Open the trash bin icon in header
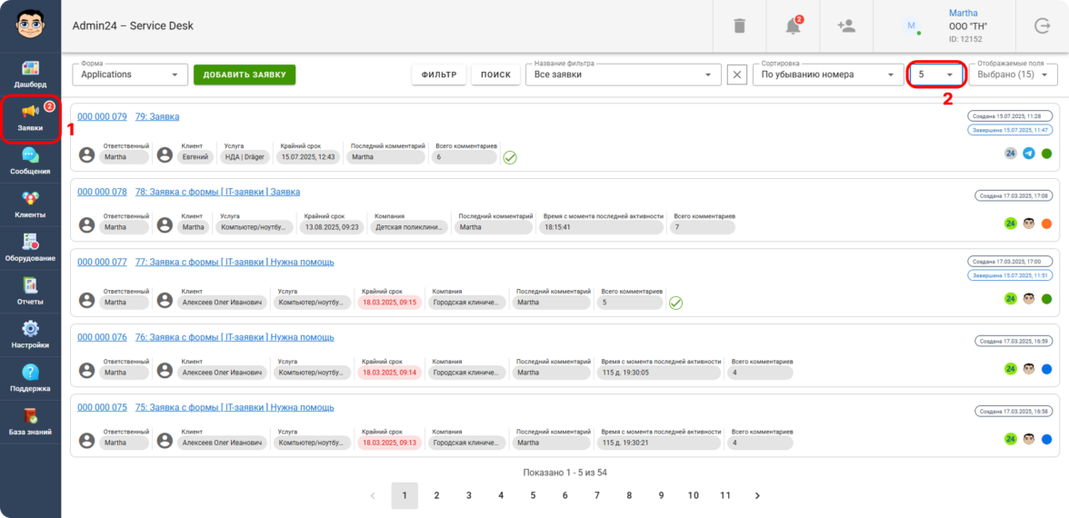The width and height of the screenshot is (1069, 518). click(x=739, y=26)
